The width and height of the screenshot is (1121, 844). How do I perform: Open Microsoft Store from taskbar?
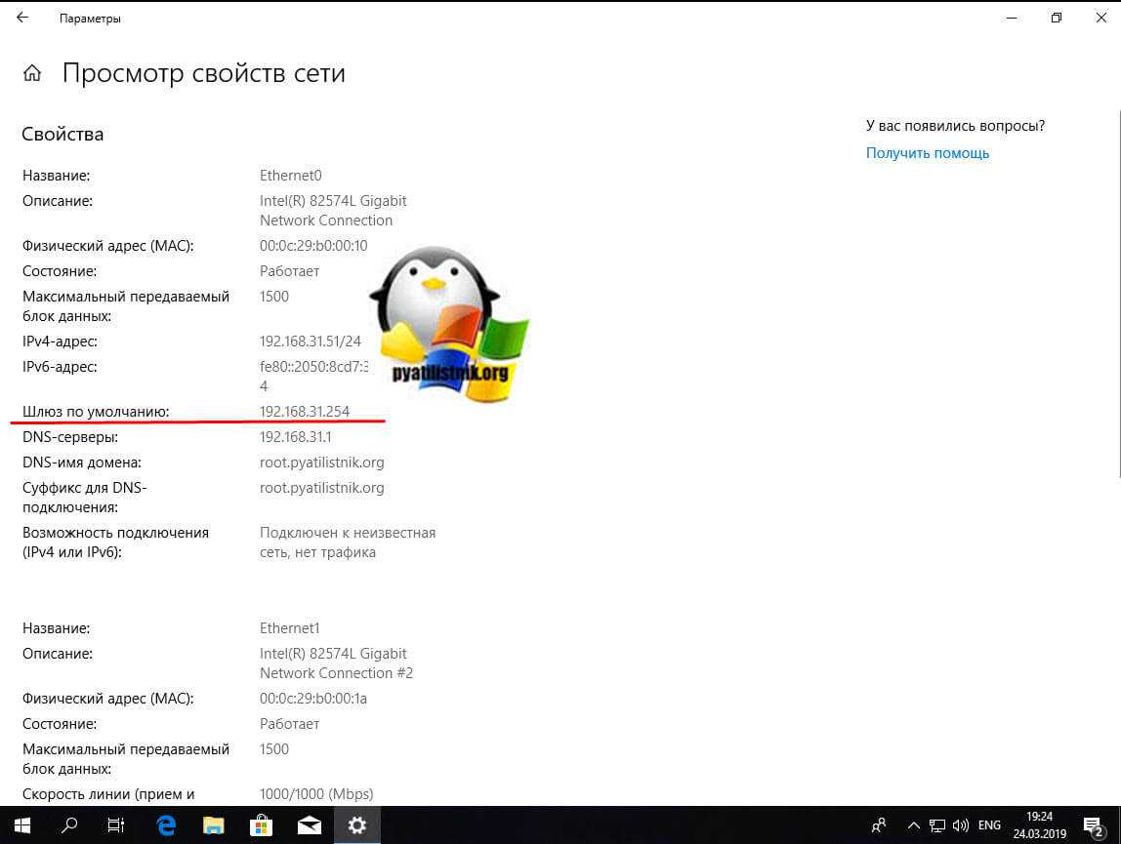[x=261, y=825]
